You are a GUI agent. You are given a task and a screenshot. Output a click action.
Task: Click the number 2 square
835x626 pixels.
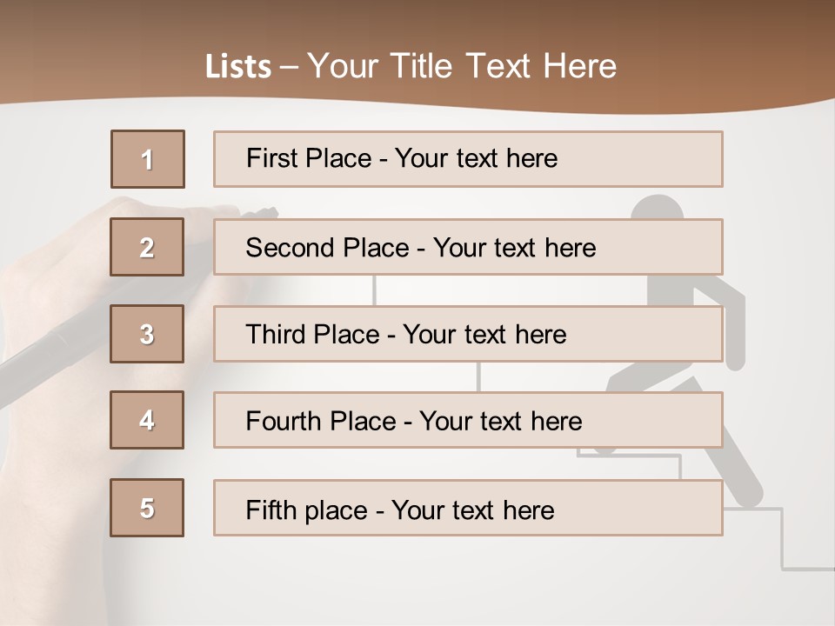coord(147,247)
